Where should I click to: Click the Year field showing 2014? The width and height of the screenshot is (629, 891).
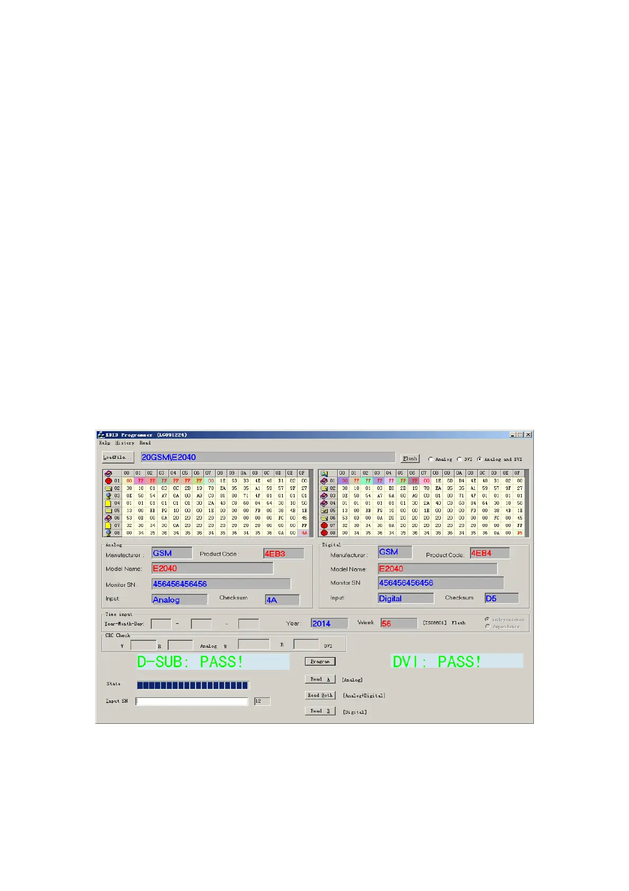(x=329, y=623)
